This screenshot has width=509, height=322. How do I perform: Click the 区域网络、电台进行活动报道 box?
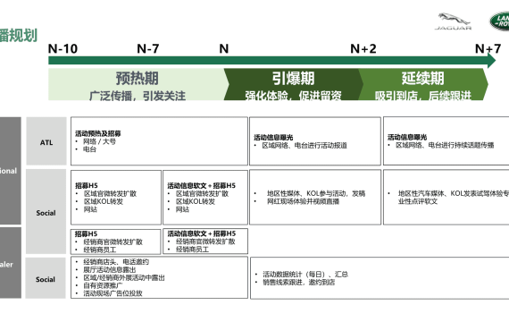coord(315,141)
